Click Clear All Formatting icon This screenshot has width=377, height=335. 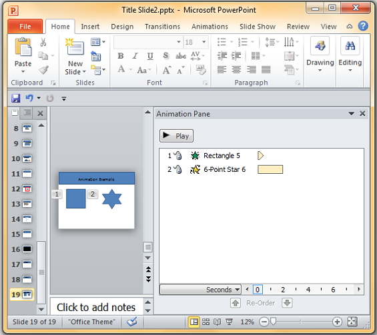tap(201, 70)
